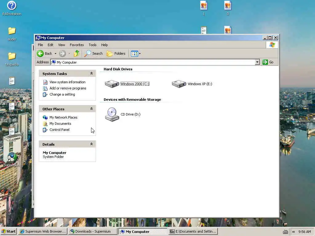
Task: Click the My Network Places icon
Action: [45, 117]
